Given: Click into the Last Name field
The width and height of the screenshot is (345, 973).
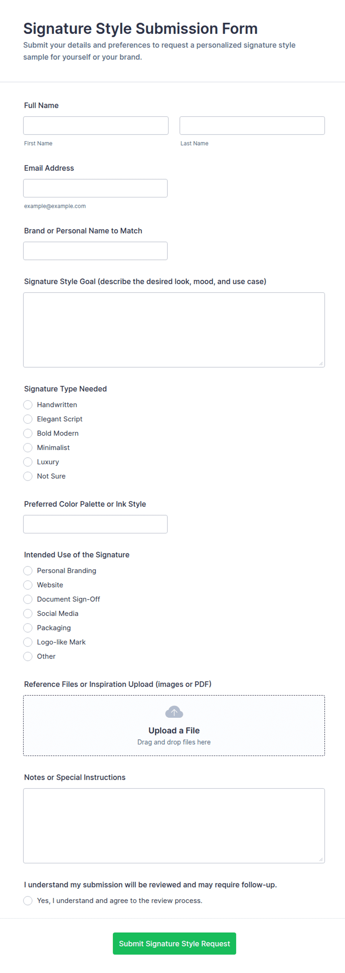Looking at the screenshot, I should (252, 125).
